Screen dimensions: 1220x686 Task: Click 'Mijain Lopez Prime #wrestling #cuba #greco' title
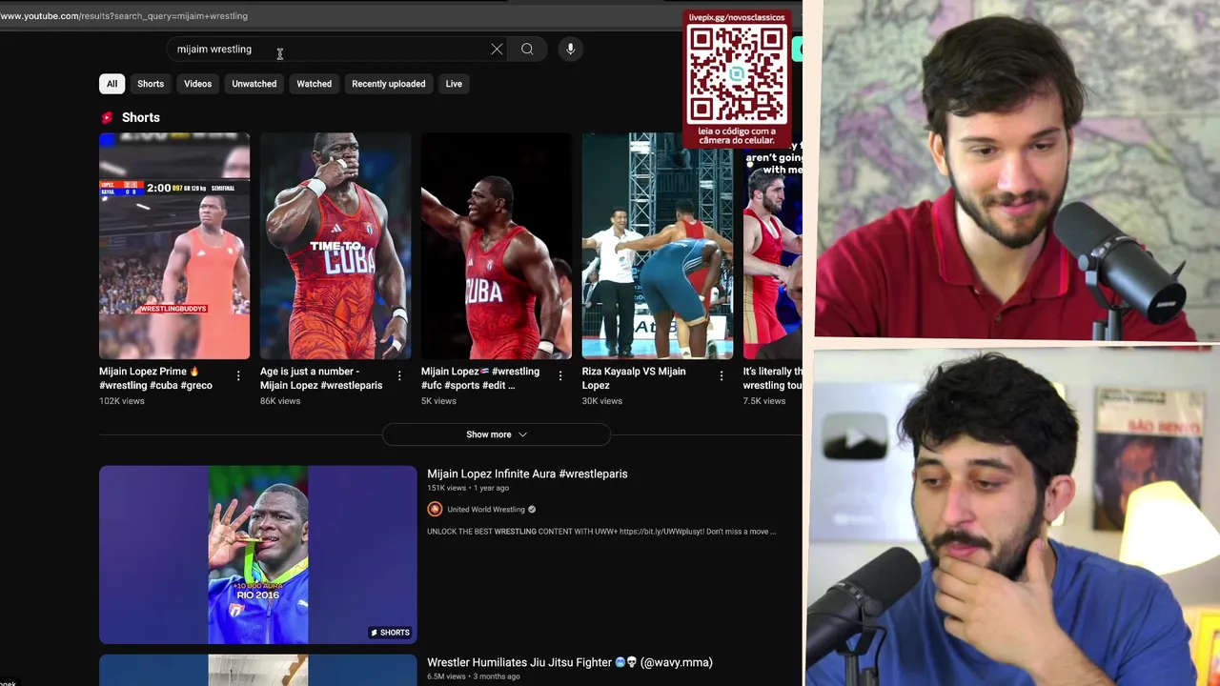(155, 378)
